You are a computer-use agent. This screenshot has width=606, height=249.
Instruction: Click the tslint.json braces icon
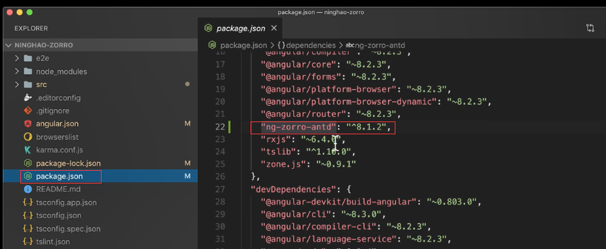pyautogui.click(x=28, y=242)
